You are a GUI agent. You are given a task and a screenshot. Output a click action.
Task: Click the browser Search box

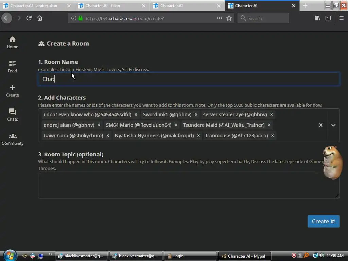(x=263, y=18)
